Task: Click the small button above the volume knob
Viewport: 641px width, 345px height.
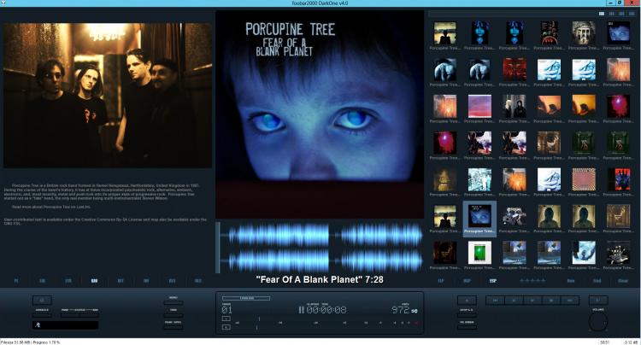Action: pyautogui.click(x=598, y=301)
